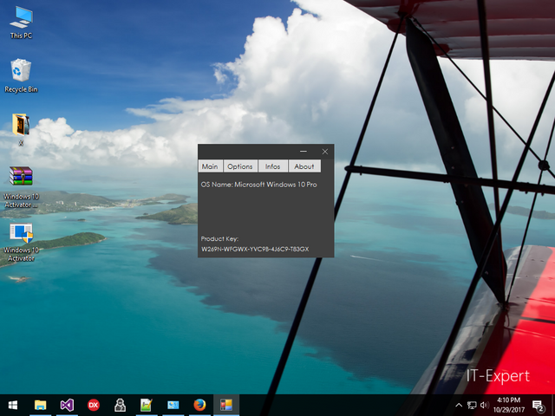The image size is (555, 416).
Task: Select the Windows 10 Activator WinRAR archive
Action: click(x=21, y=187)
